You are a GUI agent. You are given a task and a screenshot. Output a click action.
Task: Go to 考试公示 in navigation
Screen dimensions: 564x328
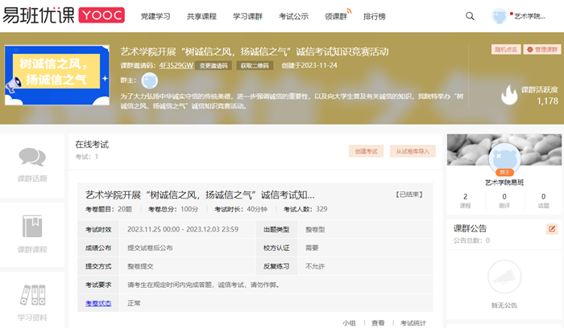coord(294,16)
